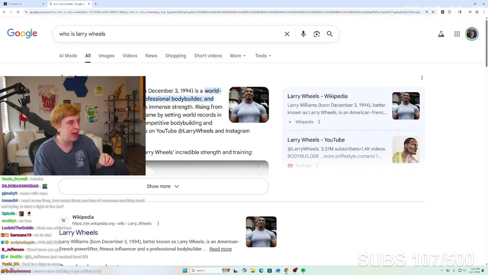Submit search using the magnifier icon

pos(330,34)
